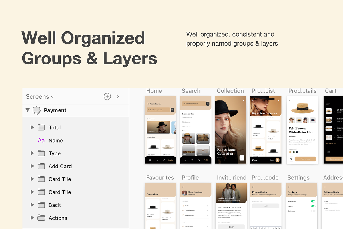Click the add screen plus icon
This screenshot has width=343, height=229.
(x=107, y=96)
